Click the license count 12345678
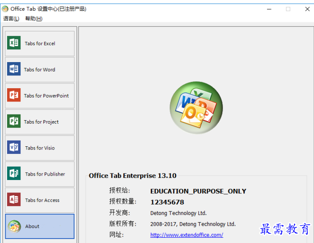Image resolution: width=314 pixels, height=243 pixels. pos(167,202)
